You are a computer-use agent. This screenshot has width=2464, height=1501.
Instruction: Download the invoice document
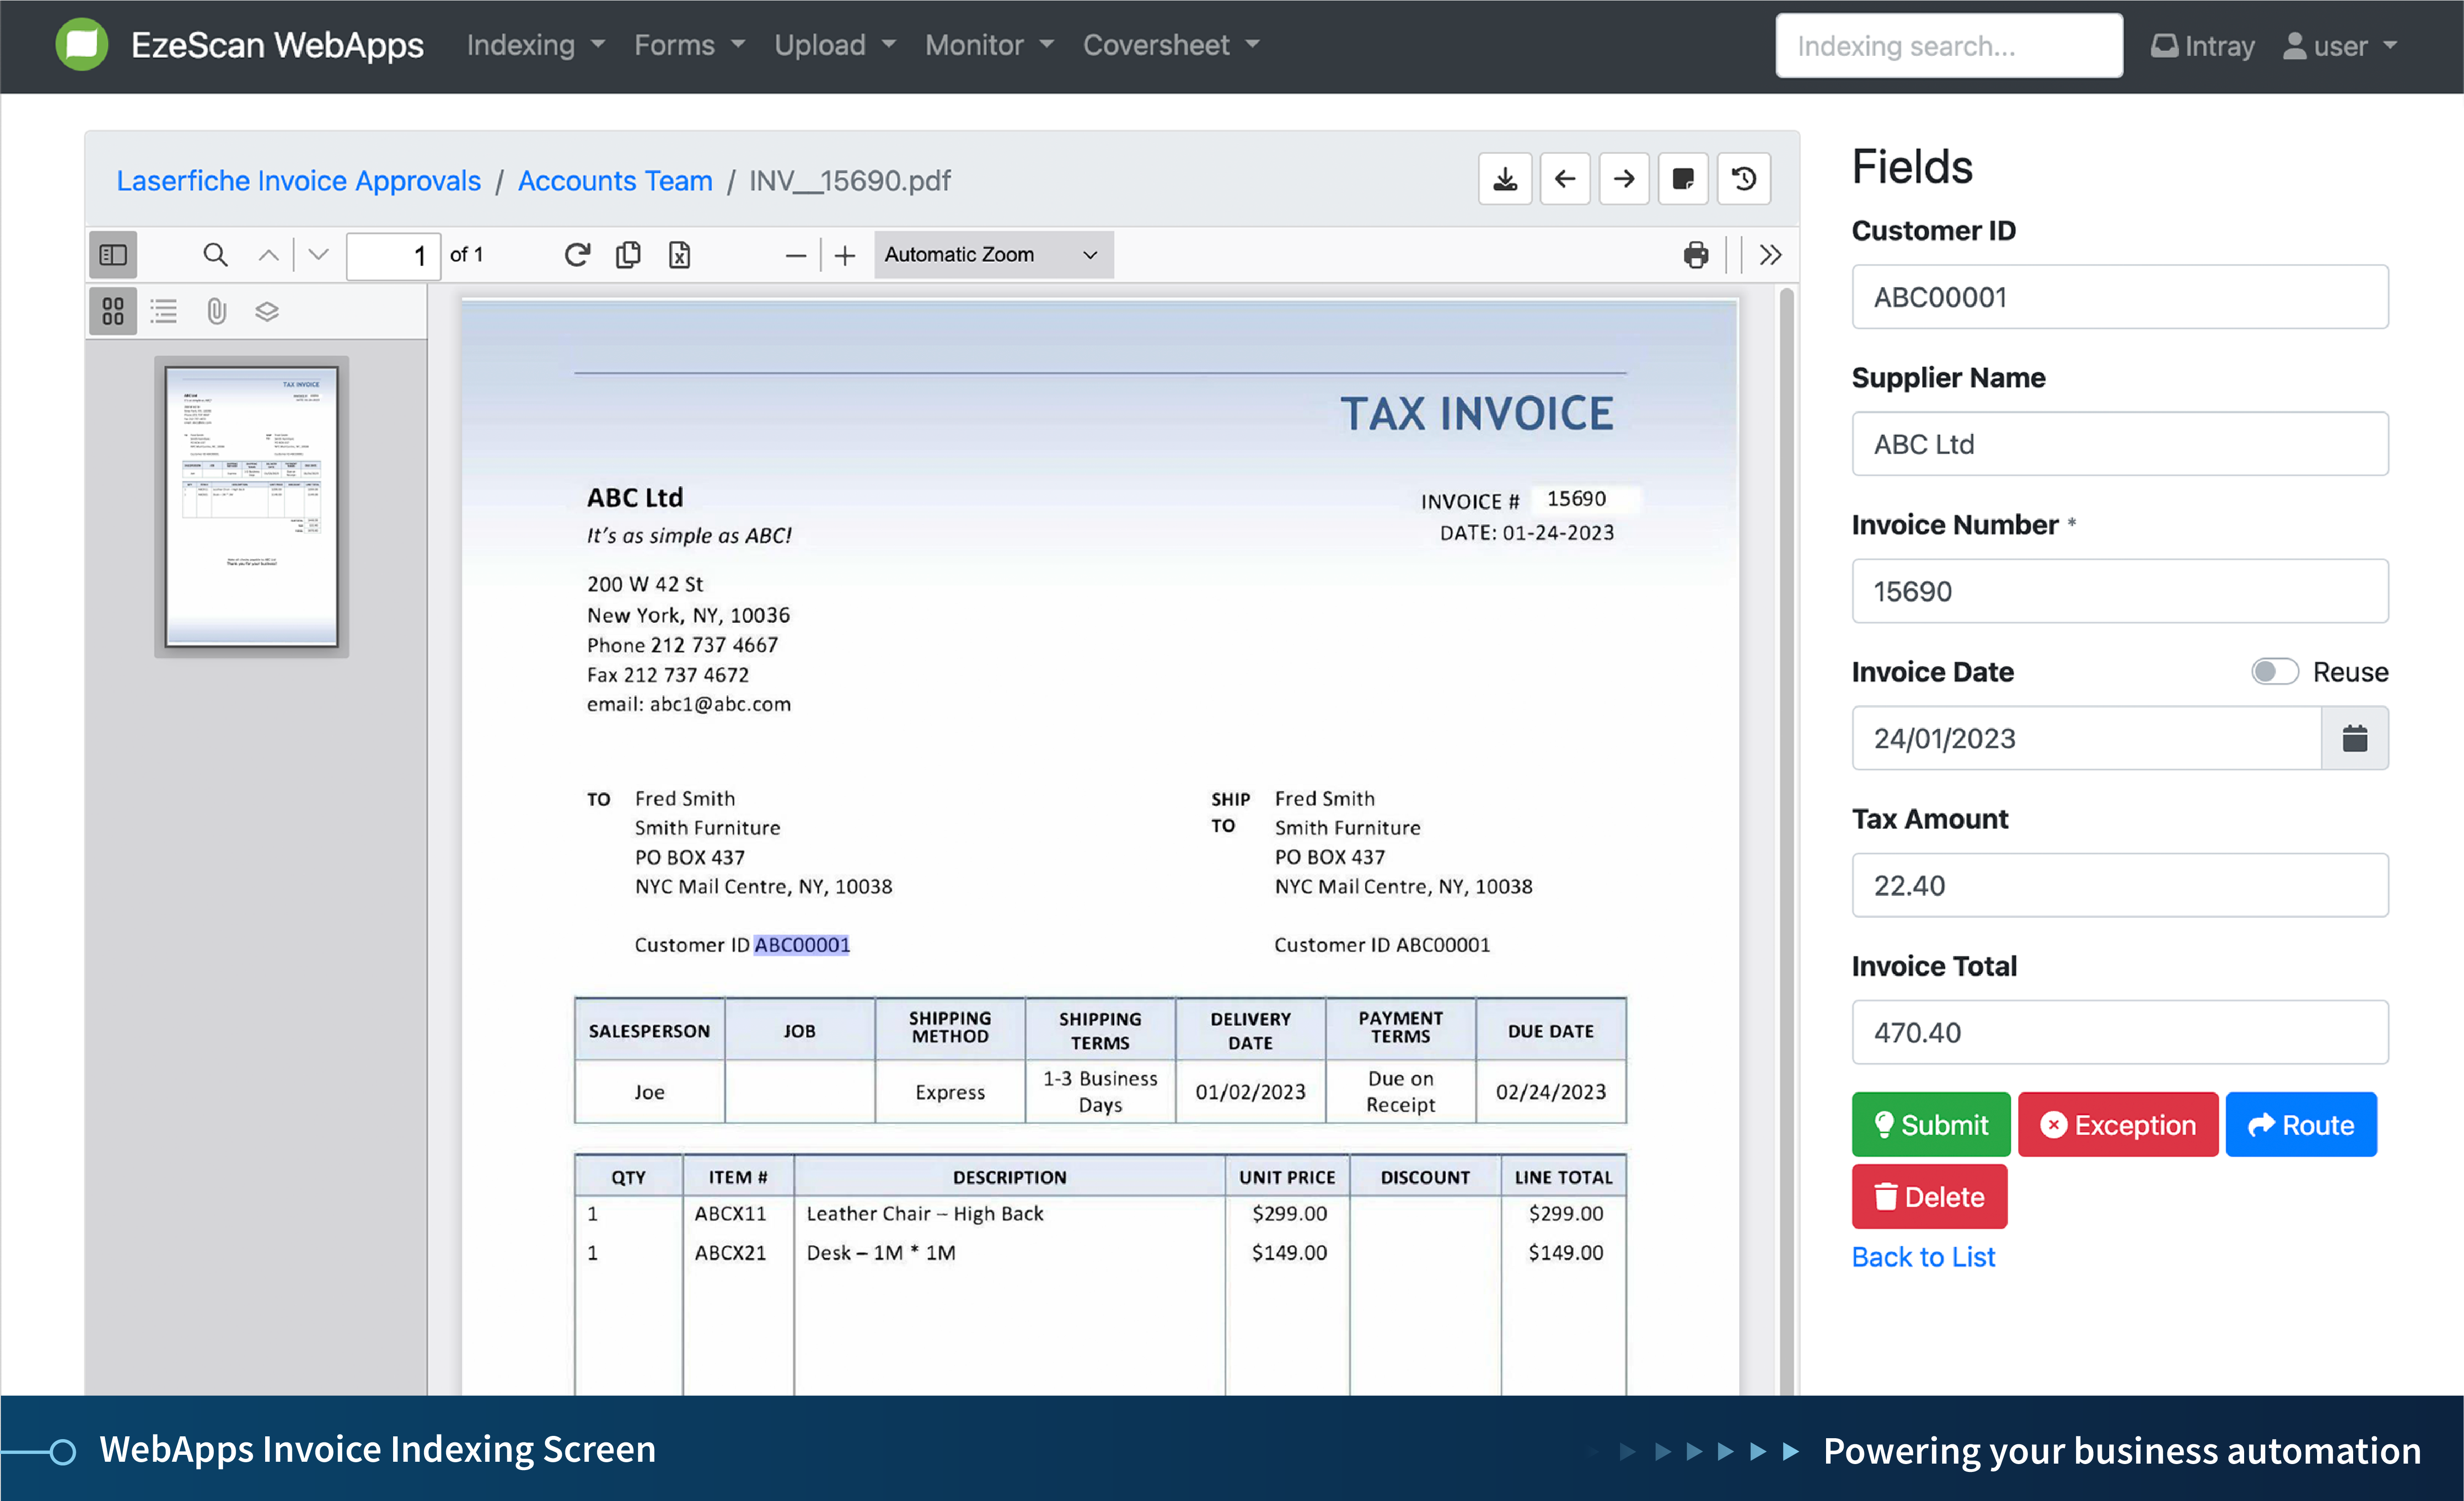(x=1505, y=179)
